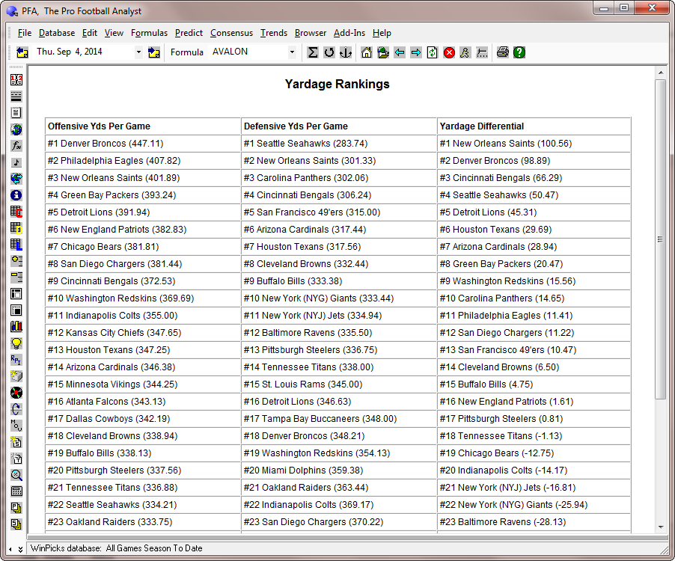
Task: Click the WinPicks database status bar text
Action: (116, 548)
